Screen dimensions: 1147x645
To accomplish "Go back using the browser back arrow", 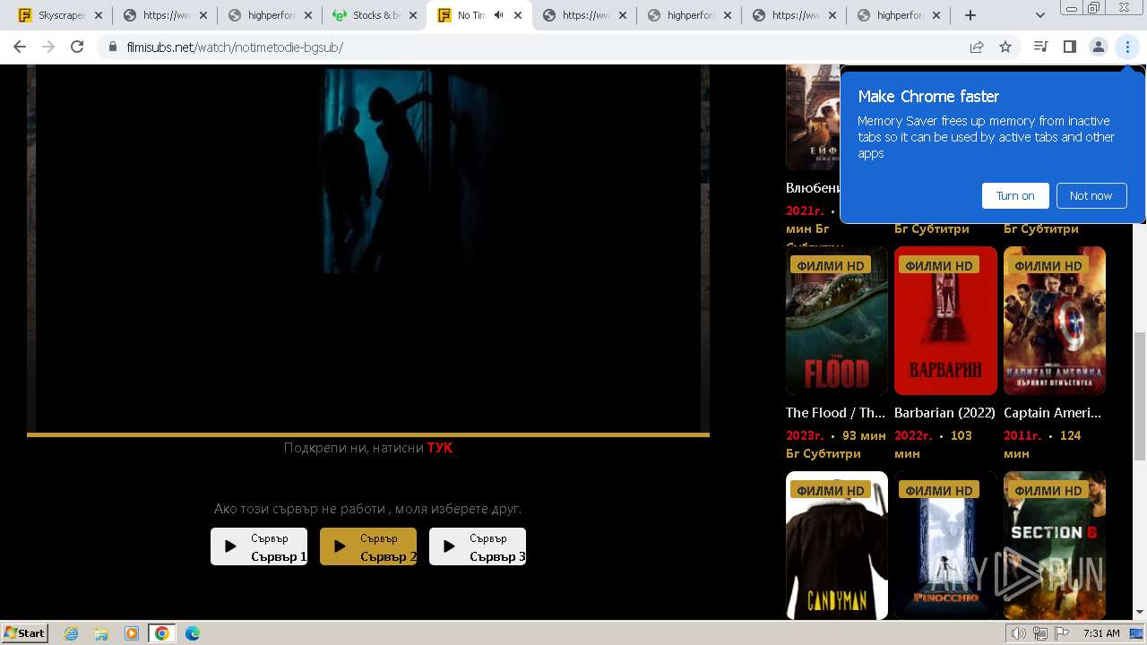I will 20,47.
